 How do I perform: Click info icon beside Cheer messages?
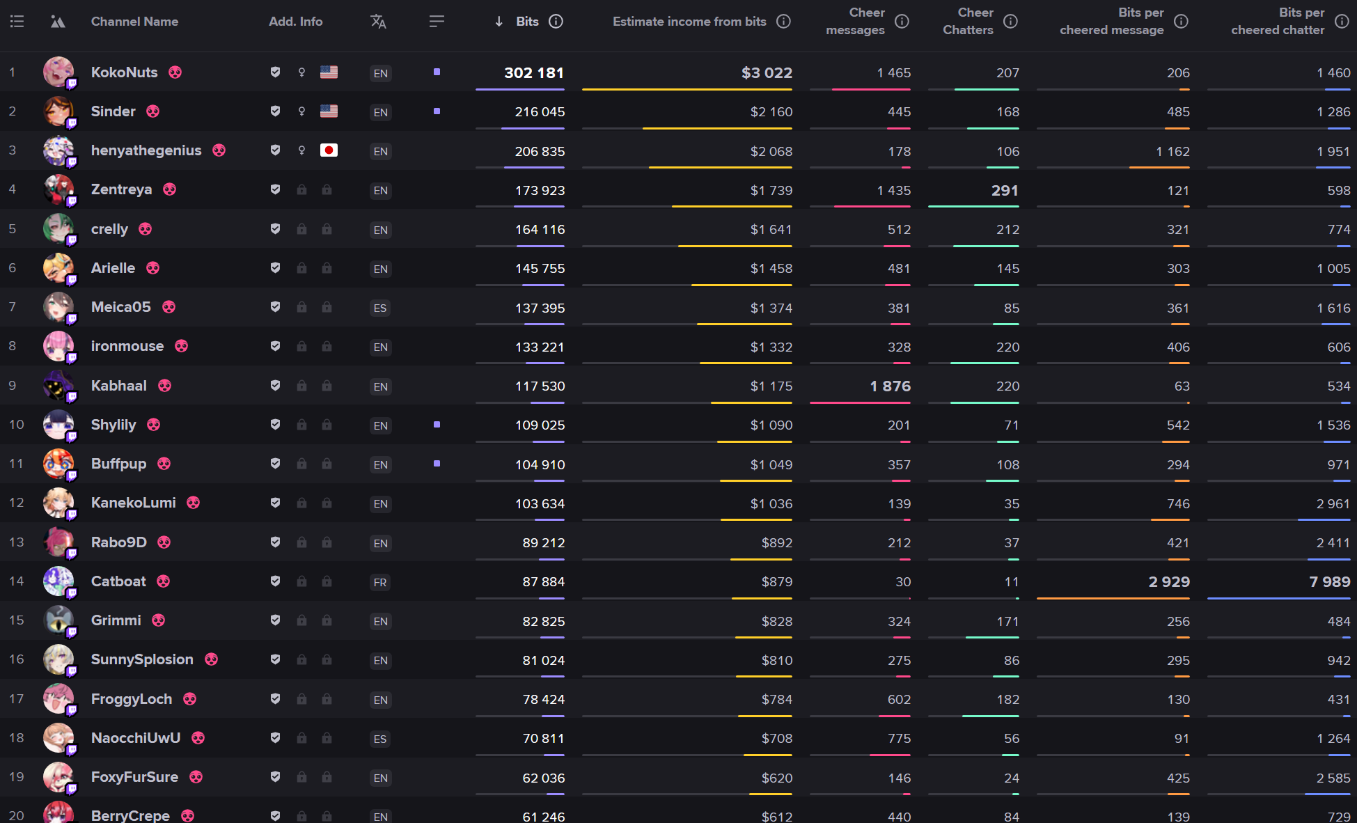[x=902, y=22]
